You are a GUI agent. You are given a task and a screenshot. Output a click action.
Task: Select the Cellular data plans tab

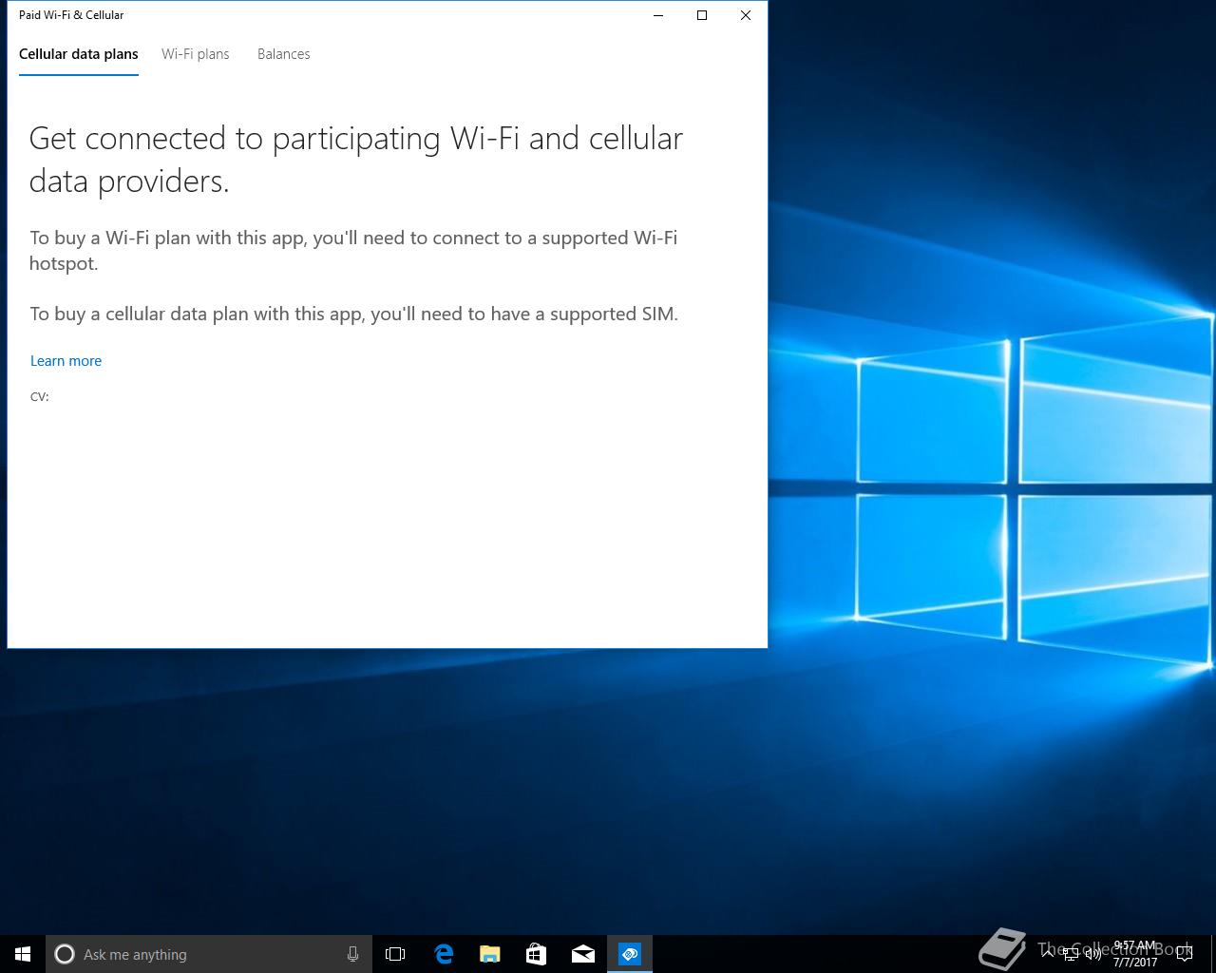tap(79, 54)
